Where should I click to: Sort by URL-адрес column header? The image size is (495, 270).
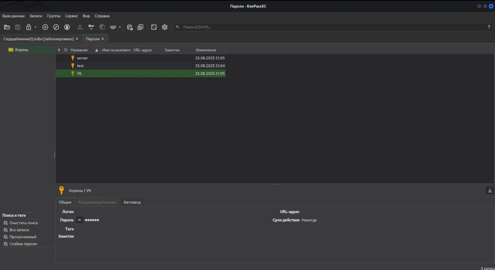pos(148,50)
